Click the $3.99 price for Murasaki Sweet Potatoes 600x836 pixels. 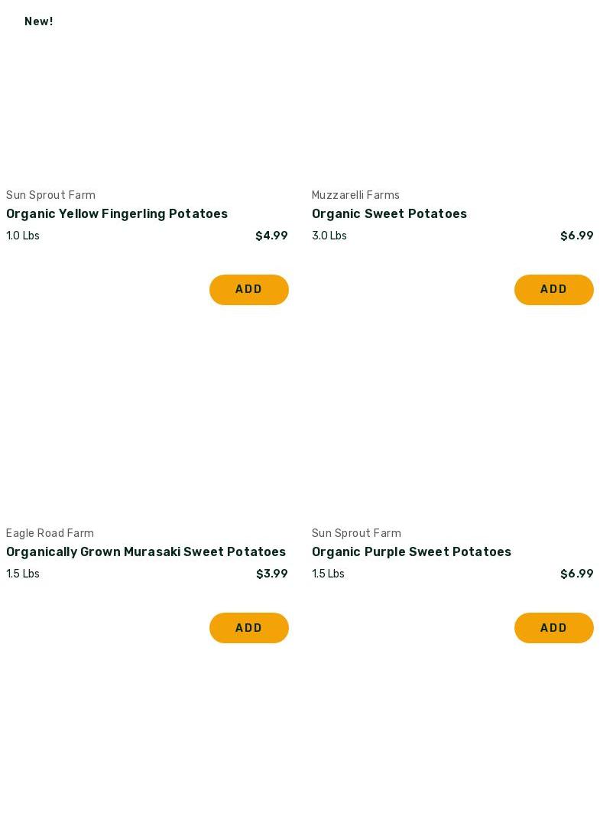click(x=271, y=574)
